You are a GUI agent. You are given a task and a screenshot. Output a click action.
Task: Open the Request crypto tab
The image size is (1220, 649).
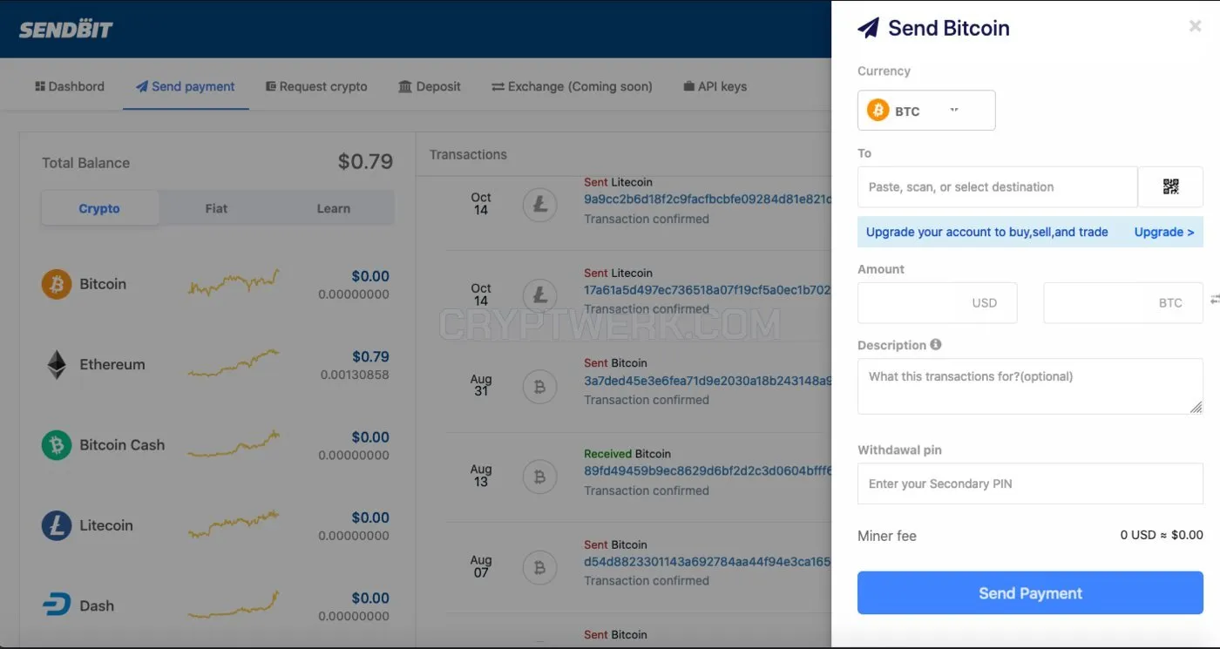coord(316,86)
